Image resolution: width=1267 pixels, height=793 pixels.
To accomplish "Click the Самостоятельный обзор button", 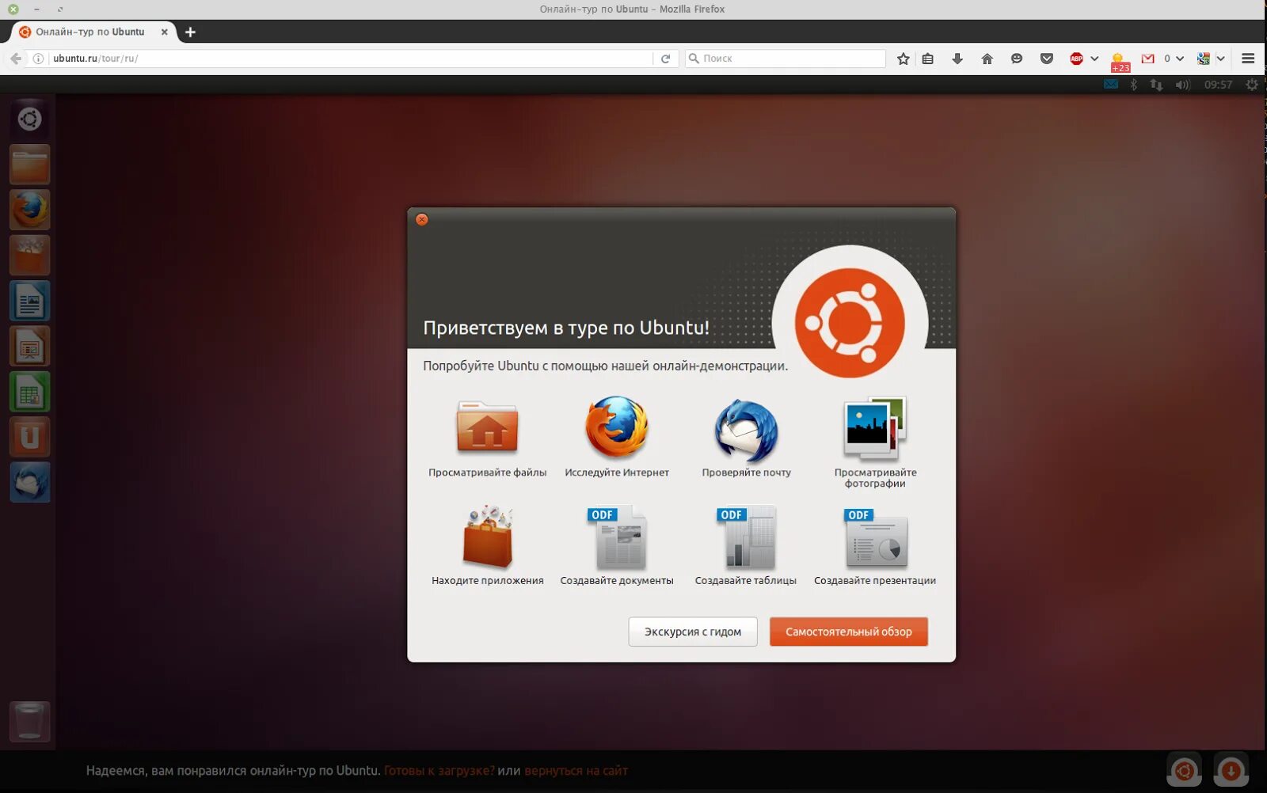I will [x=849, y=632].
